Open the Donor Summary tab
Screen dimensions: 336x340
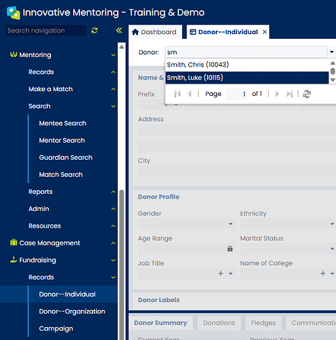(161, 323)
